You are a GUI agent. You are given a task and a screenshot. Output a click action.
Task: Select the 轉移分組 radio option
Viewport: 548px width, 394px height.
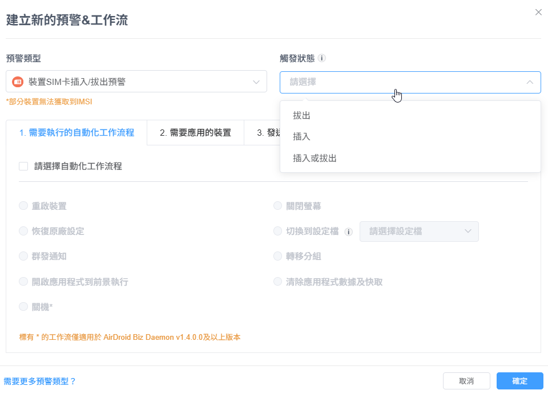(277, 256)
